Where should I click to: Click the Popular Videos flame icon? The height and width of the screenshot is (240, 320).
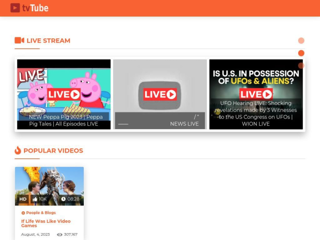pos(18,150)
